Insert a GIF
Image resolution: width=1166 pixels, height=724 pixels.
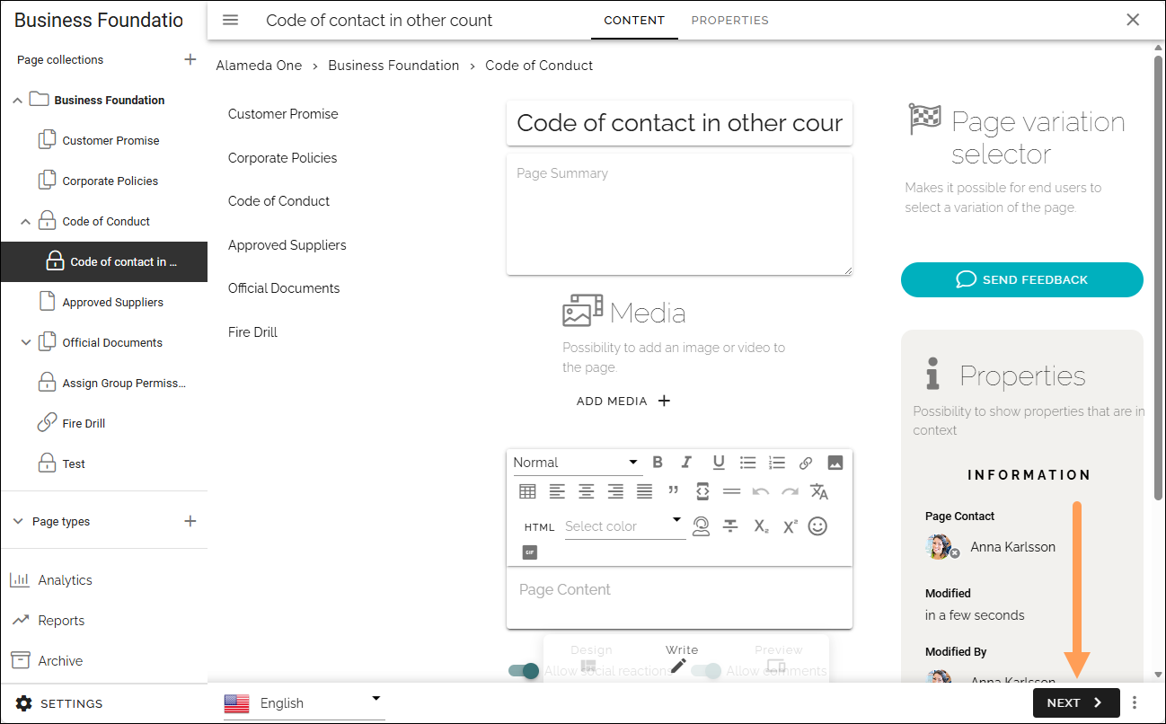530,552
